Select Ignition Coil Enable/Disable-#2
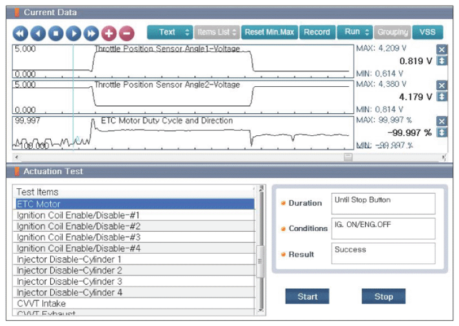 tap(134, 226)
